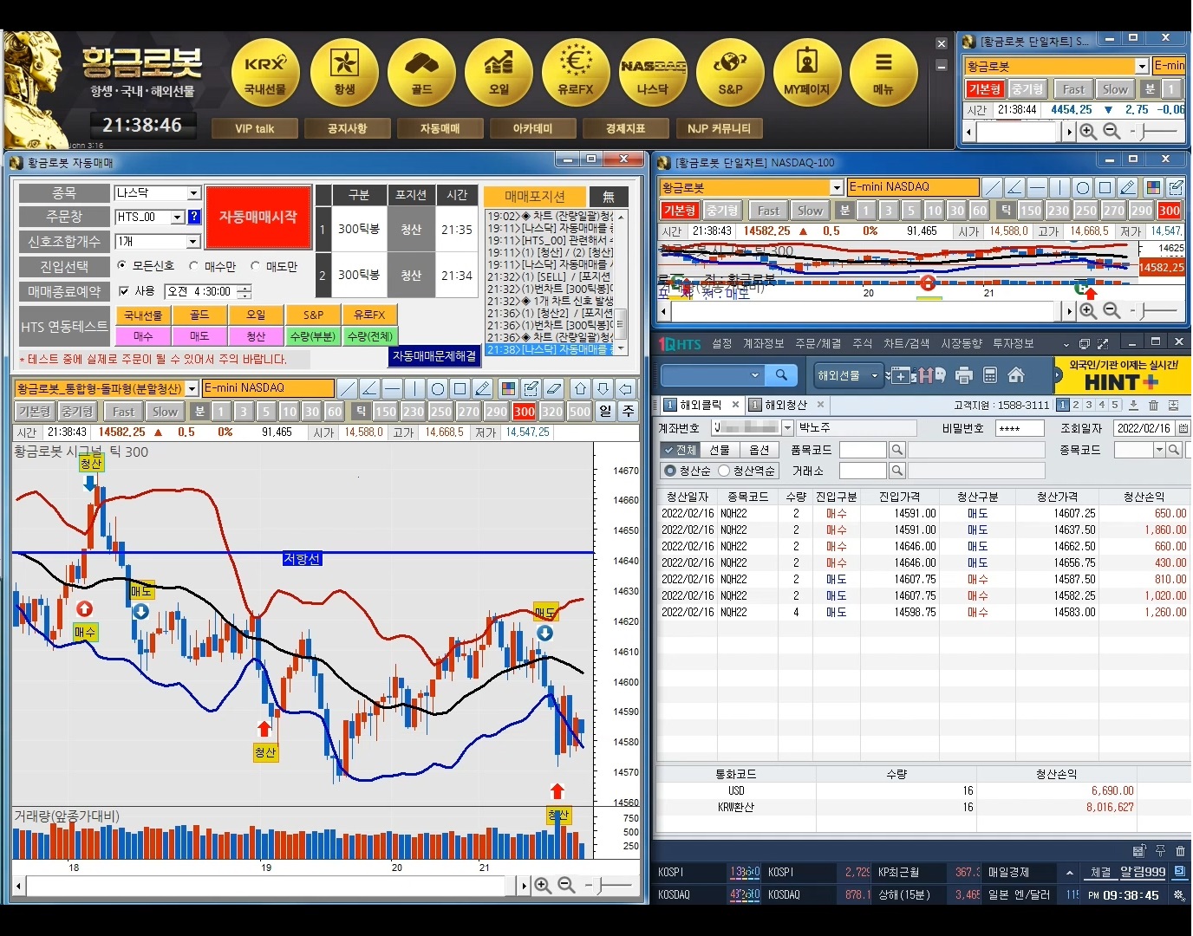Screen dimensions: 1193x936
Task: Open the 유로FX euro icon
Action: coord(576,71)
